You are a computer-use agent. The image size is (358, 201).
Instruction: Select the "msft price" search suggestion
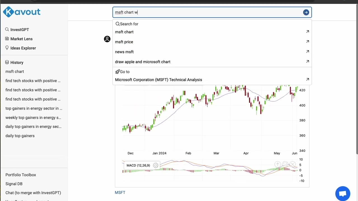click(x=212, y=42)
